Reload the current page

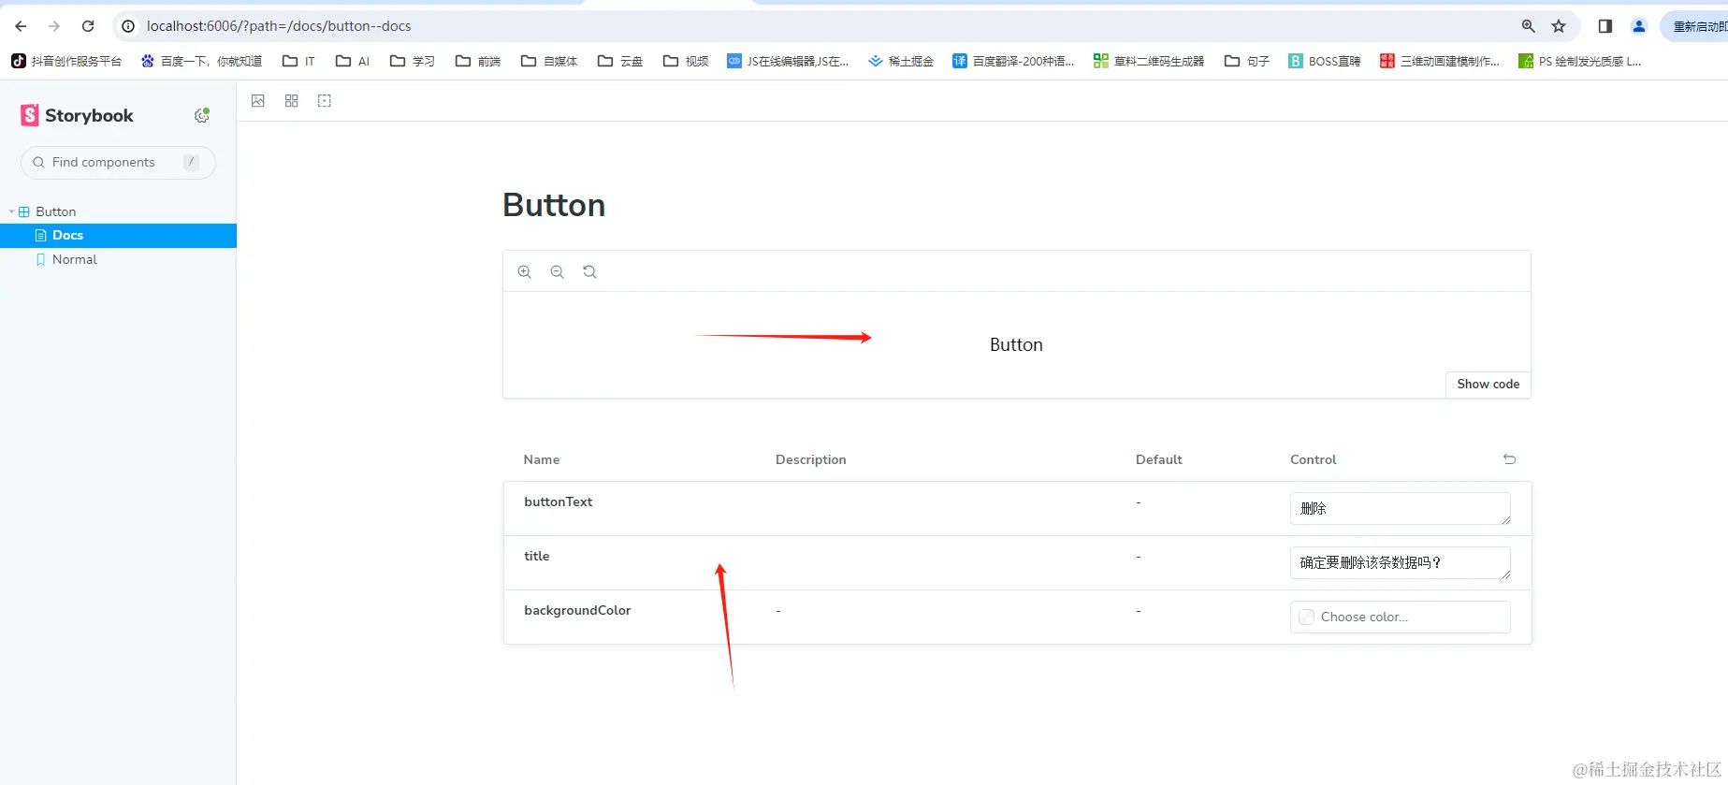pyautogui.click(x=88, y=26)
